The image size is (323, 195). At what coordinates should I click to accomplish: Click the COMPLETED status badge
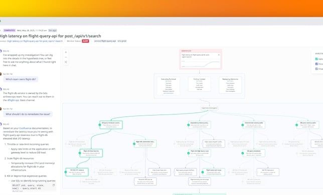9,30
